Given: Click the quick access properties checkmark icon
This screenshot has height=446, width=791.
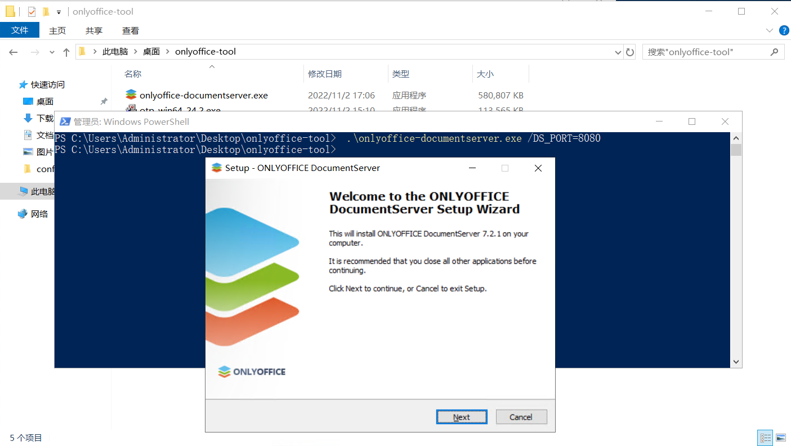Looking at the screenshot, I should (32, 11).
